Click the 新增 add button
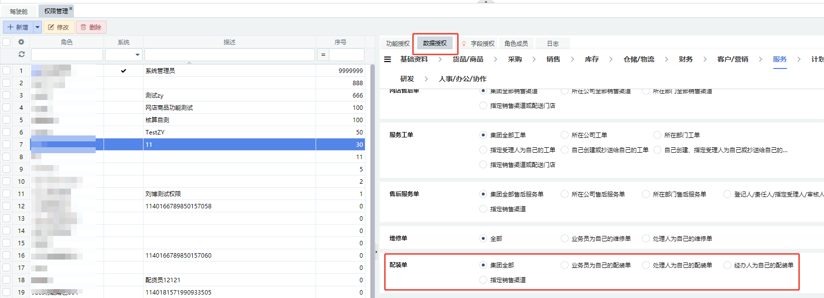 point(18,27)
